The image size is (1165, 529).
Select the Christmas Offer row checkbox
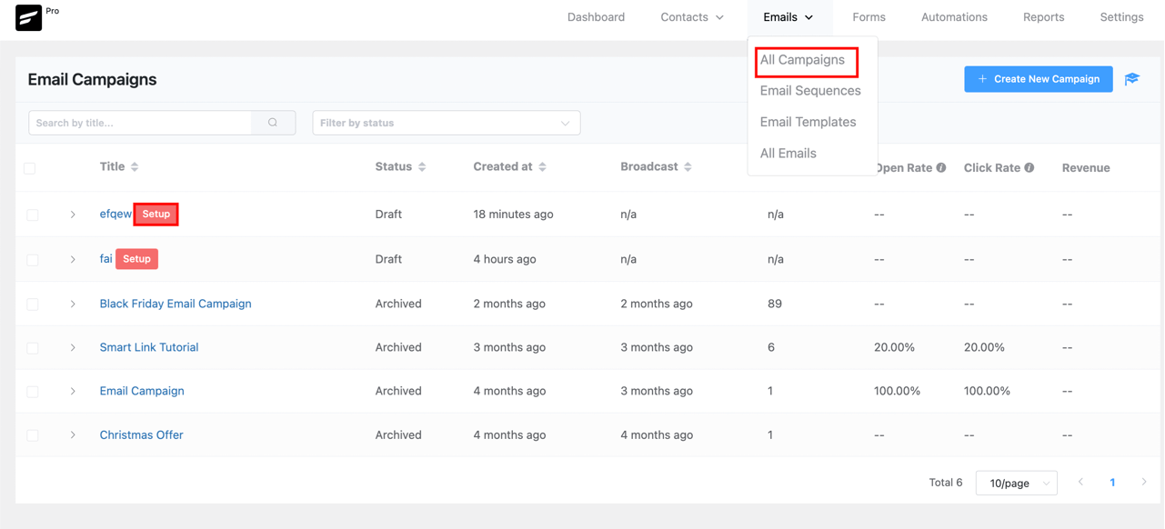33,435
